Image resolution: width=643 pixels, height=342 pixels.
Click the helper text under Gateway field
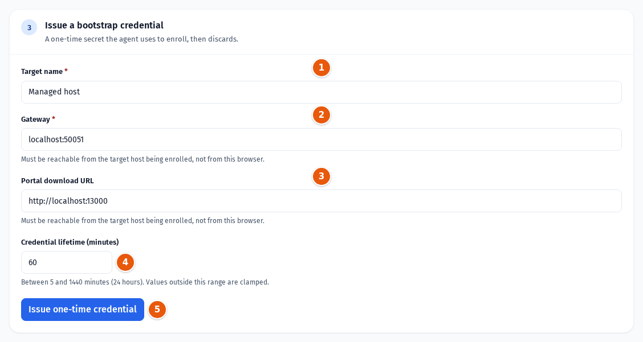tap(143, 159)
